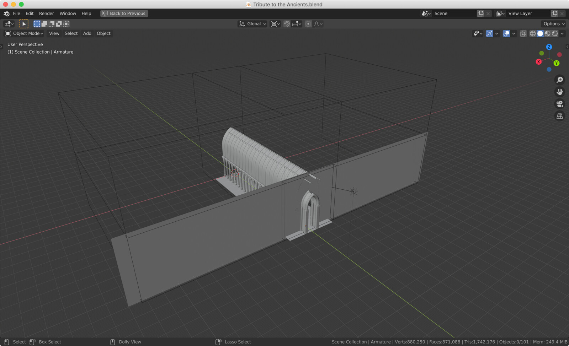
Task: Click the negative X dark red gizmo dot
Action: point(559,55)
